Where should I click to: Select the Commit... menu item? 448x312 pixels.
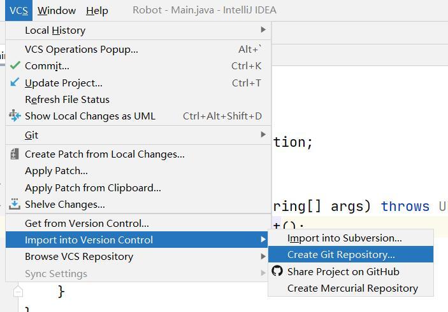(138, 66)
